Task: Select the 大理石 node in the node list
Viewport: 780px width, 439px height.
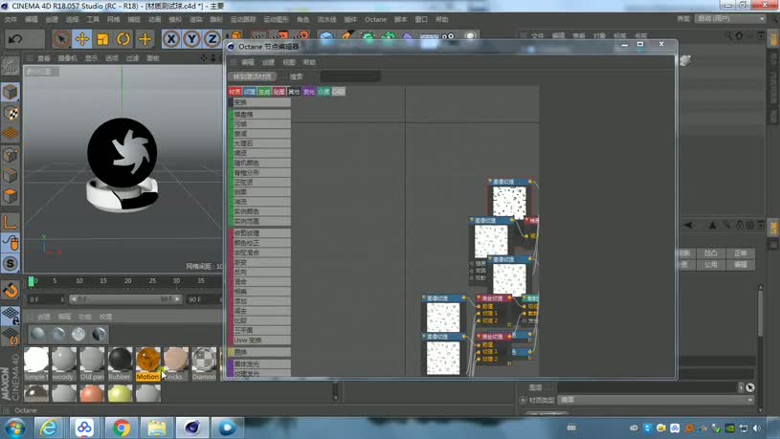Action: click(259, 143)
